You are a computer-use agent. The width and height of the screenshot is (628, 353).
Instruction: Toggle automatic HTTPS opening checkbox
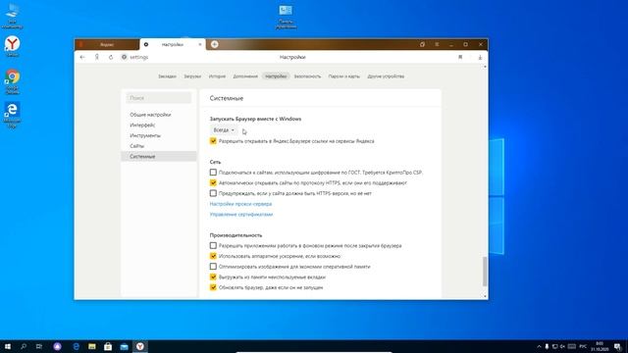point(213,182)
